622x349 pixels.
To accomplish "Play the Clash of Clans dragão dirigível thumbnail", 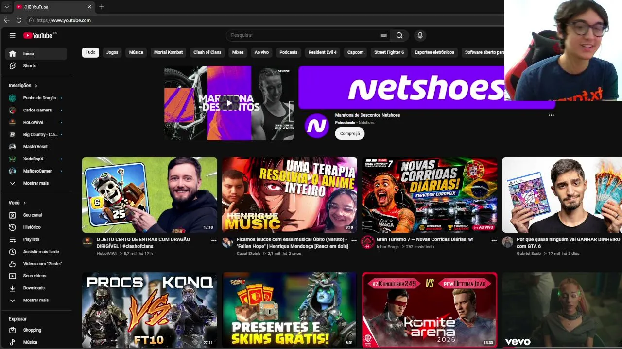I will pyautogui.click(x=150, y=195).
